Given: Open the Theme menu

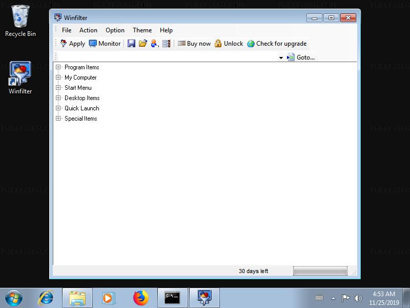Looking at the screenshot, I should (x=142, y=30).
